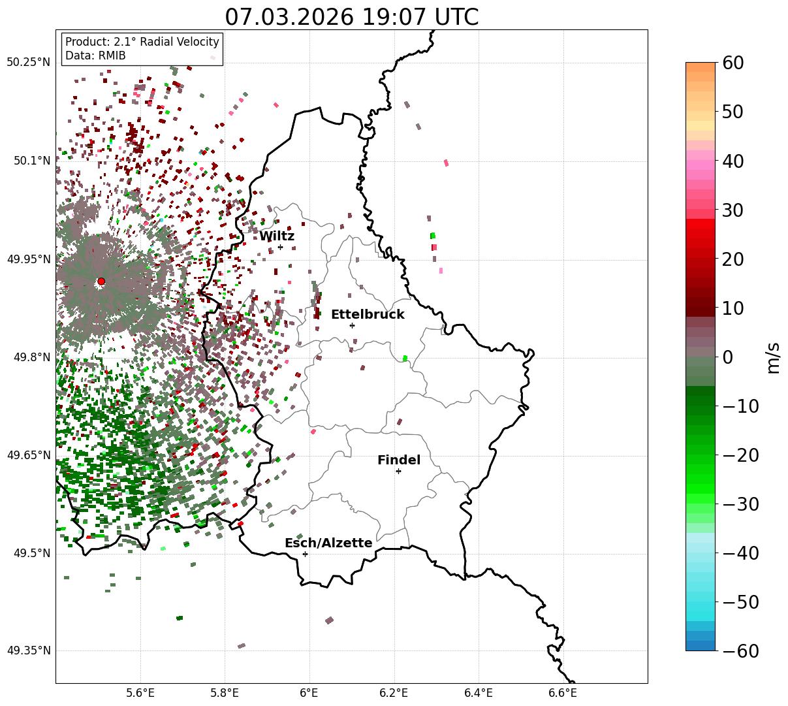Viewport: 788px width, 706px height.
Task: Click the Data: RMIB text
Action: (95, 56)
